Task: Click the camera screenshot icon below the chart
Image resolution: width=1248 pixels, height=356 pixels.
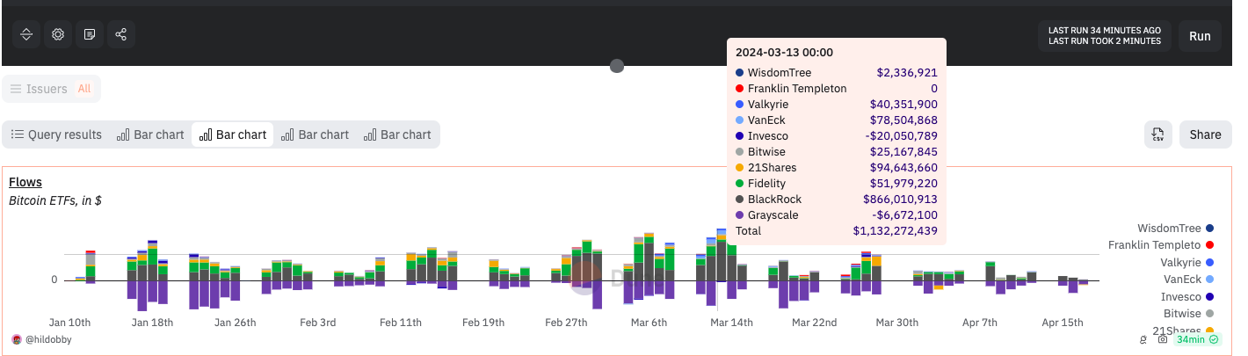Action: [1163, 339]
